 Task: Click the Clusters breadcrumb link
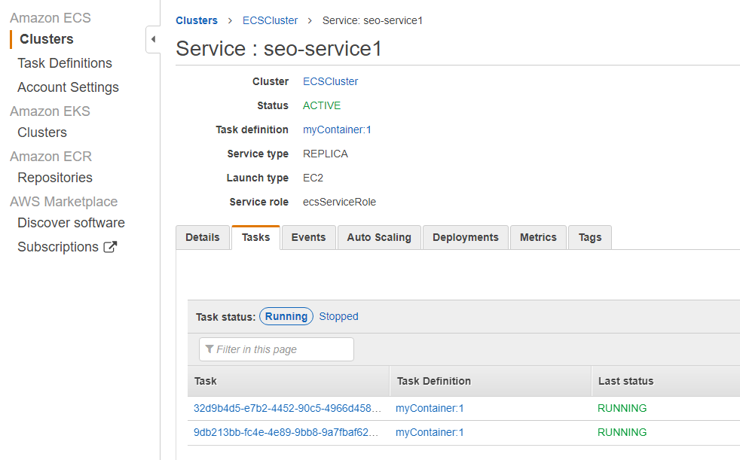[197, 20]
